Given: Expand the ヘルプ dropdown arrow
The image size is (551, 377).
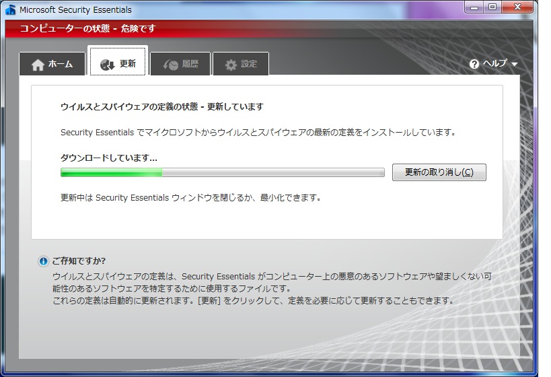Looking at the screenshot, I should click(x=515, y=65).
